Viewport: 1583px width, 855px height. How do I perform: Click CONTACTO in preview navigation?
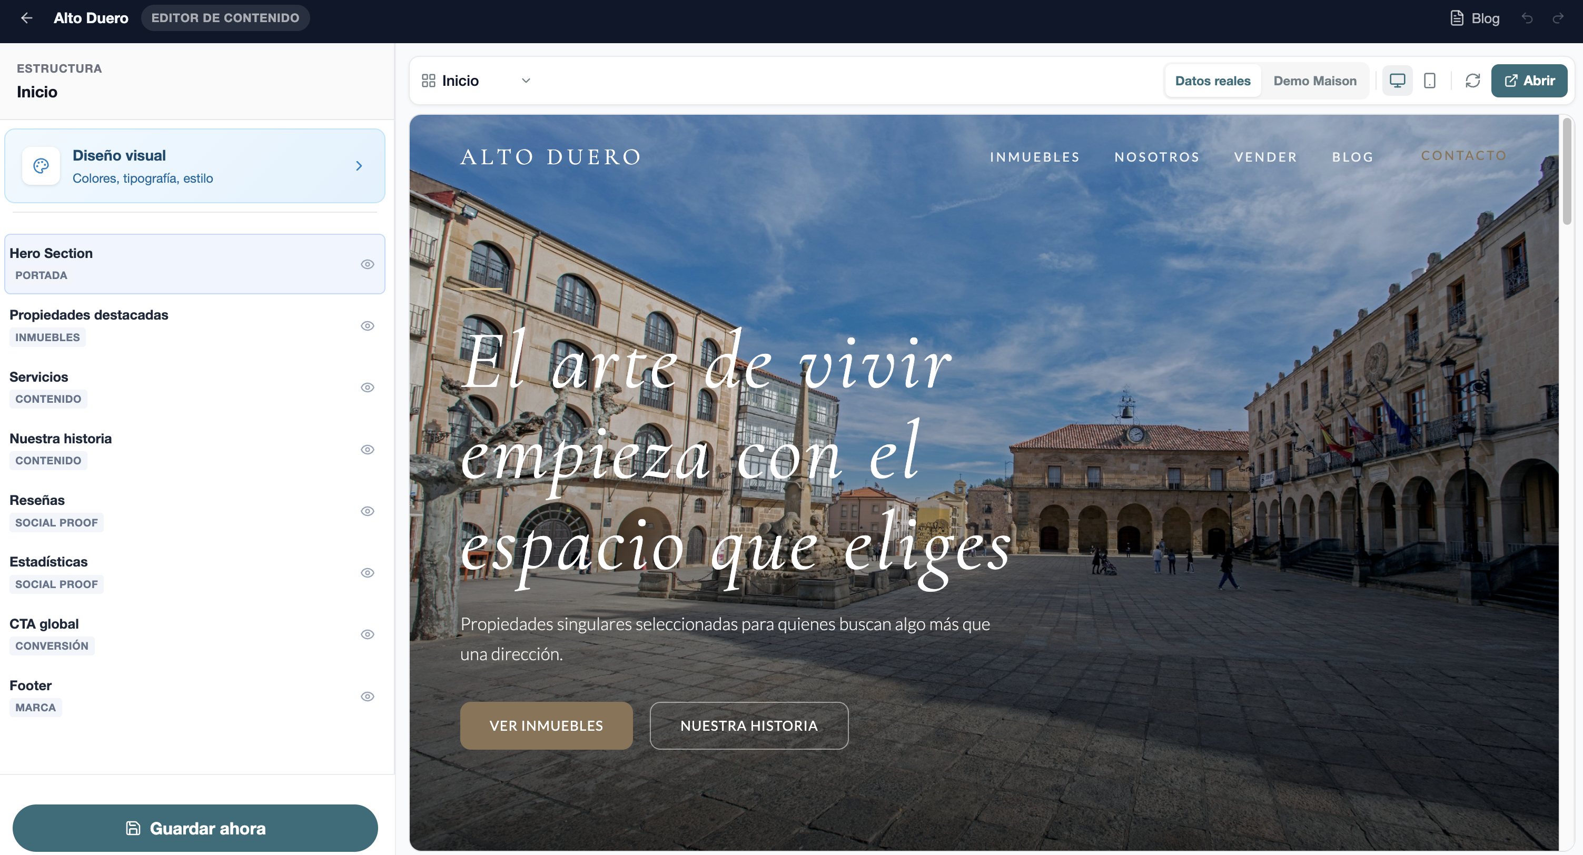point(1464,156)
